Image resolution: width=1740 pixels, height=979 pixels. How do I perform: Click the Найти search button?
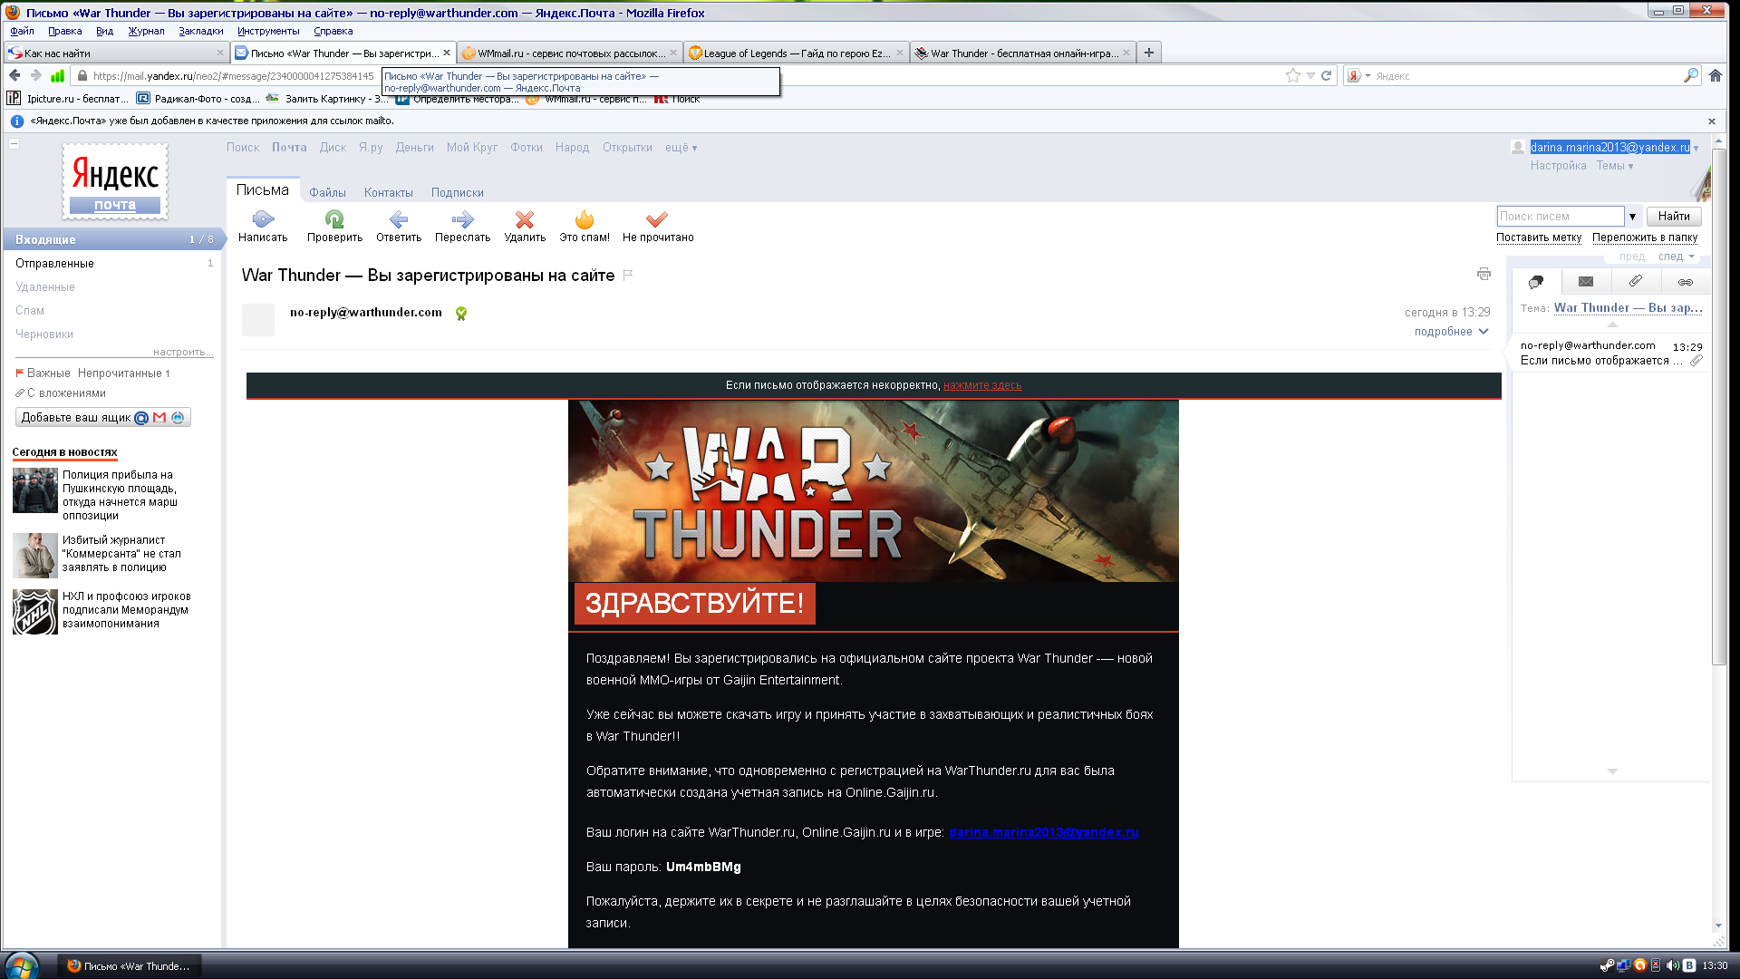pos(1674,217)
